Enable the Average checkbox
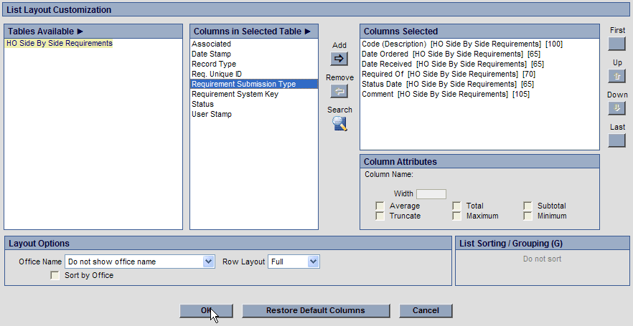The image size is (633, 326). click(380, 206)
